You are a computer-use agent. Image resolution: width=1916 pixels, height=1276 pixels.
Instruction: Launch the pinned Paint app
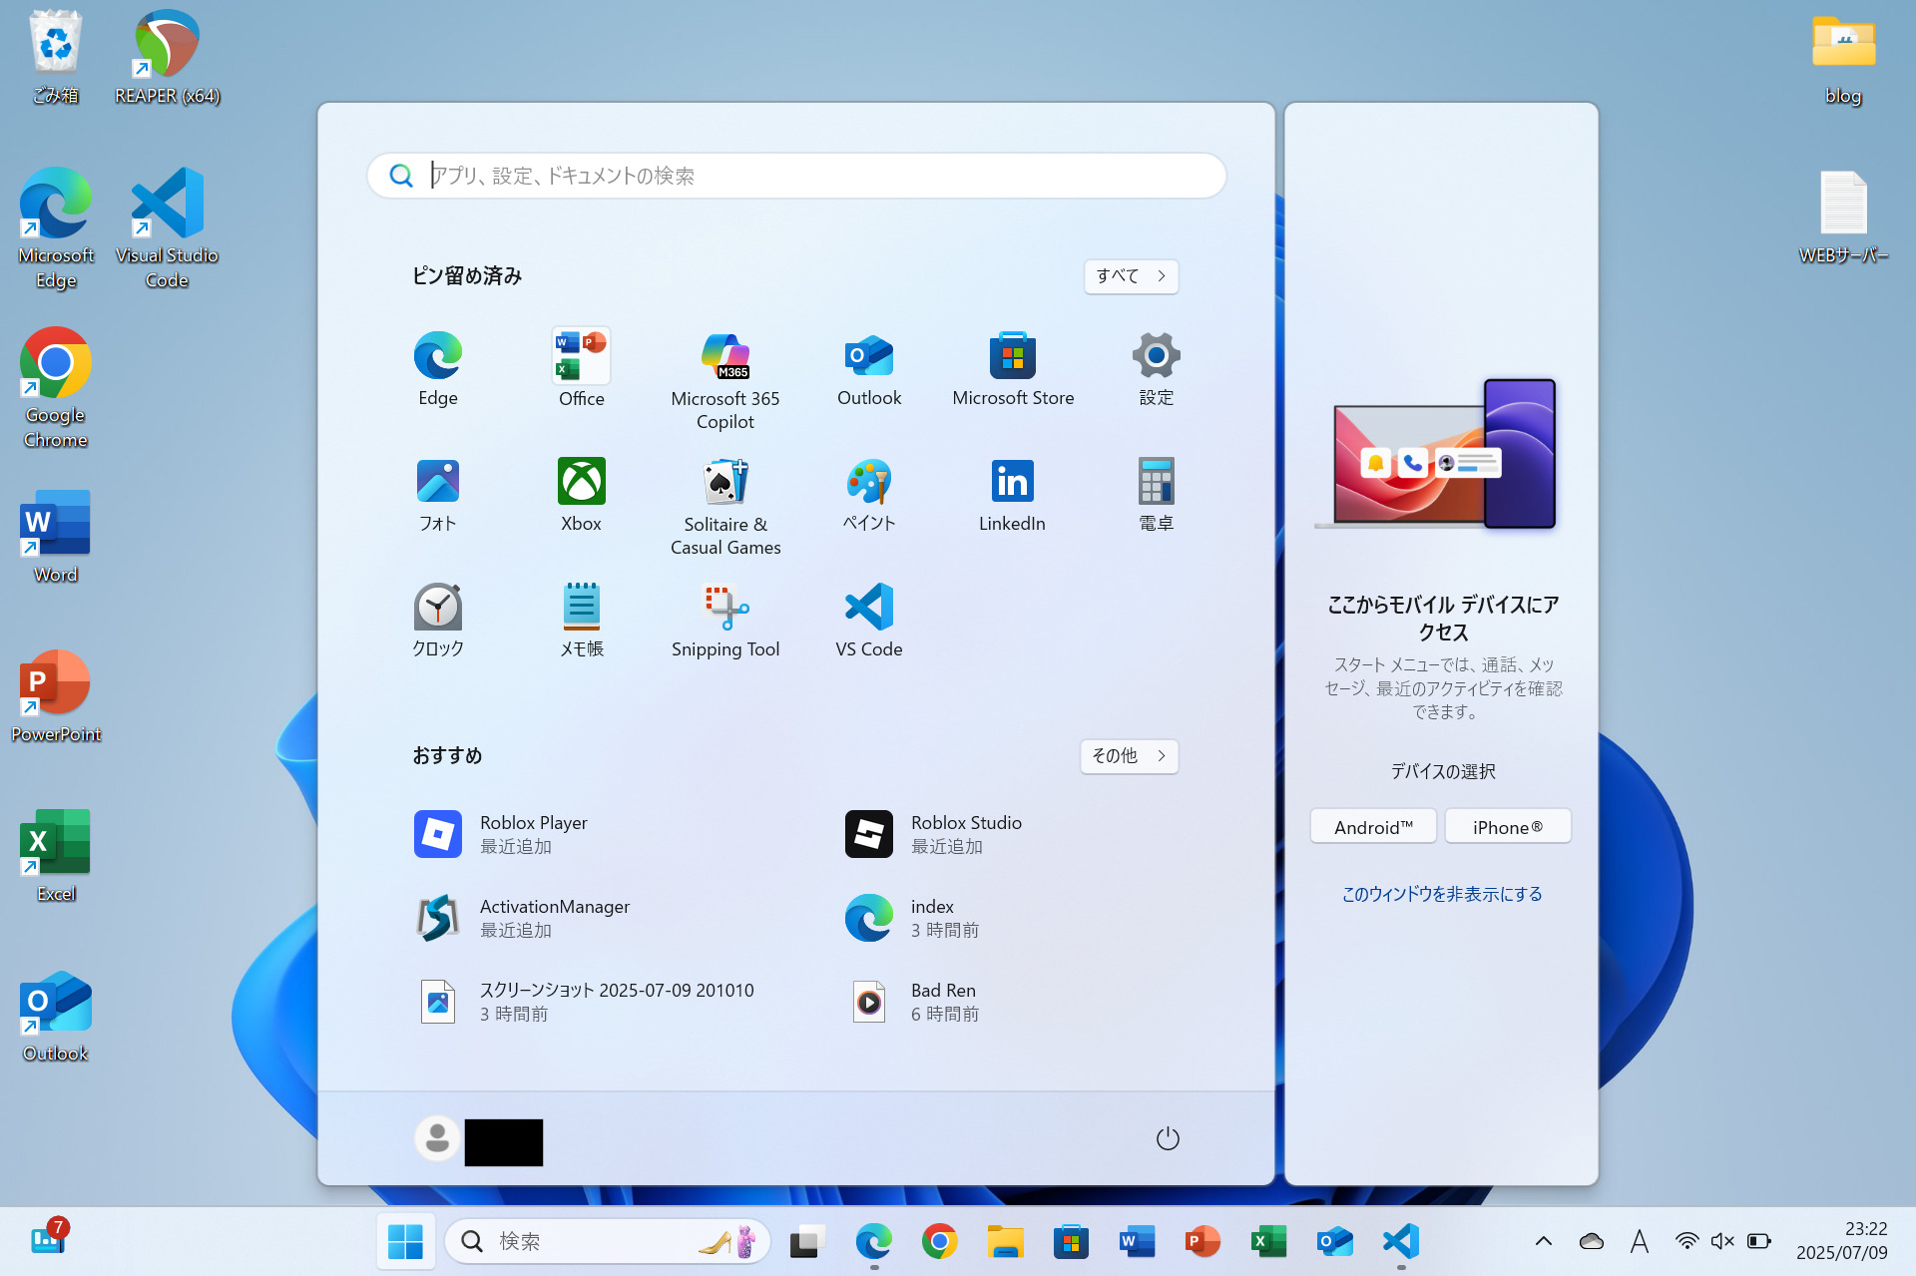[x=868, y=495]
